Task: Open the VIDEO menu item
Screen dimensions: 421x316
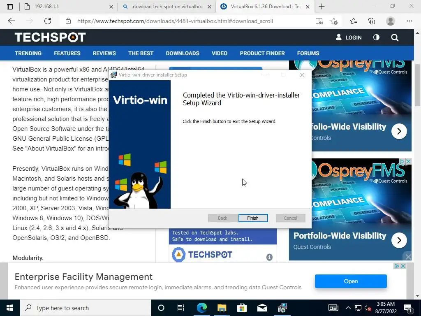Action: (x=220, y=53)
